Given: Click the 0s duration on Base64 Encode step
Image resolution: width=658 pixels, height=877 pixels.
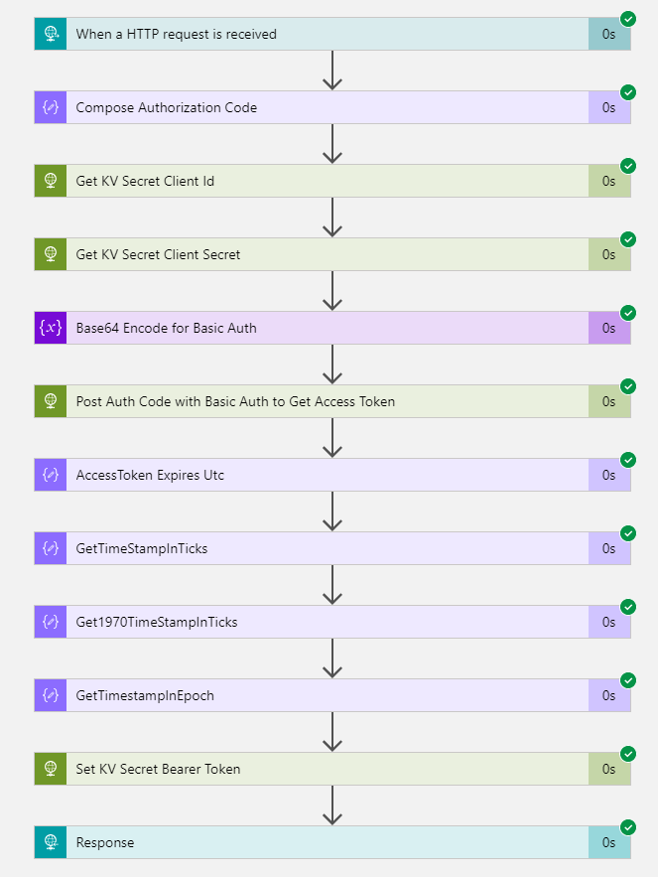Looking at the screenshot, I should tap(608, 329).
